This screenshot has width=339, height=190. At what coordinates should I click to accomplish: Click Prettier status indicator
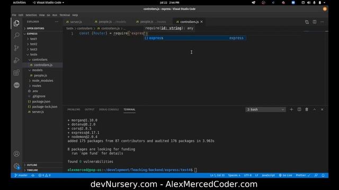pos(303,175)
